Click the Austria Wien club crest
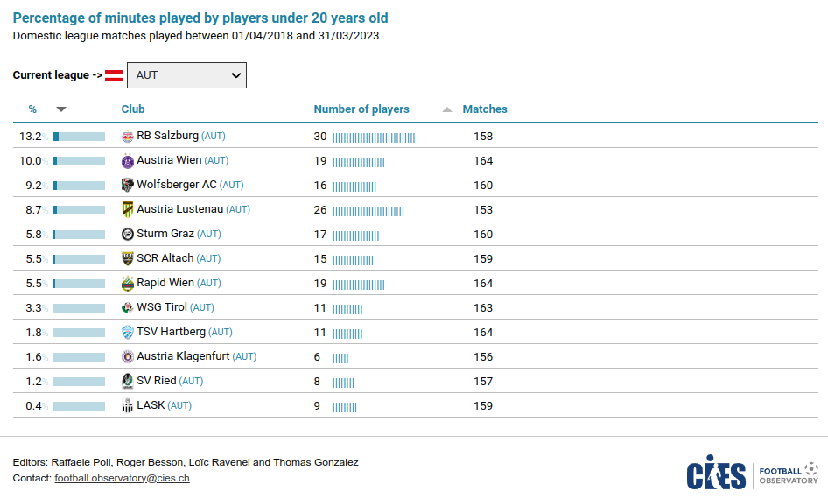 click(x=127, y=161)
